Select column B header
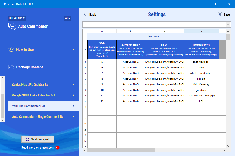This screenshot has height=156, width=235. [x=131, y=31]
